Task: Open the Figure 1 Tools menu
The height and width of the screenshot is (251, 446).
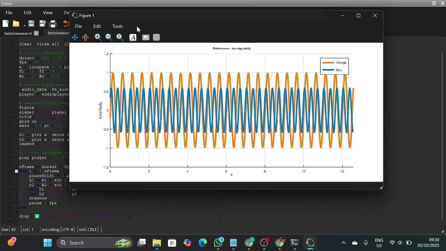Action: (118, 26)
